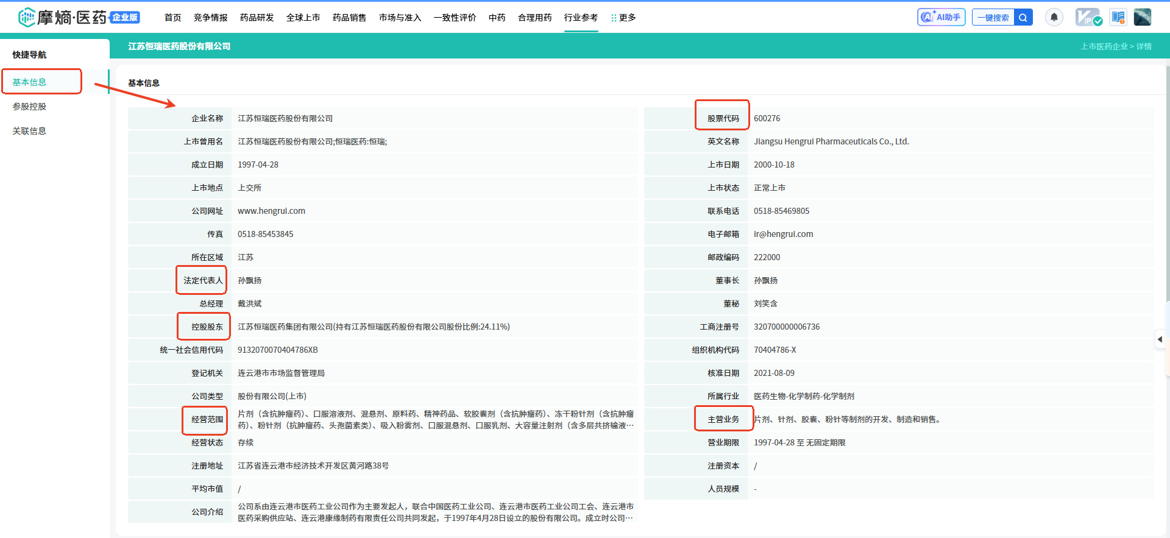Open the 市场与准入 menu
Image resolution: width=1170 pixels, height=538 pixels.
[x=400, y=18]
